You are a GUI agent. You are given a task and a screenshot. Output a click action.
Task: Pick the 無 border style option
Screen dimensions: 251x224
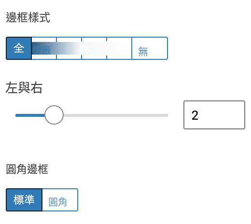click(x=150, y=48)
